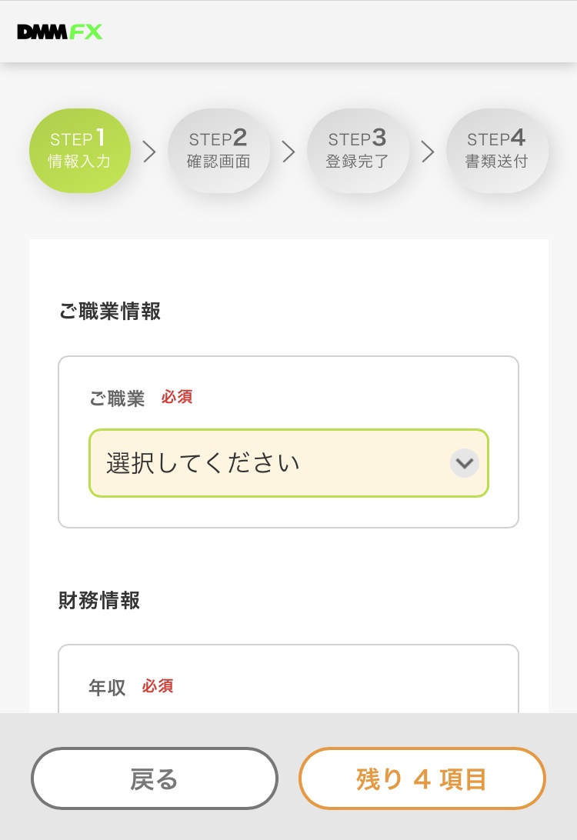Click the 年収 field label
Image resolution: width=577 pixels, height=840 pixels.
point(107,687)
